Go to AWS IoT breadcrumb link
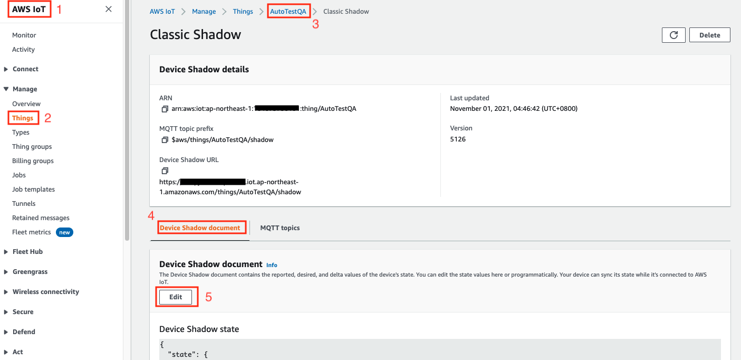 [x=162, y=12]
